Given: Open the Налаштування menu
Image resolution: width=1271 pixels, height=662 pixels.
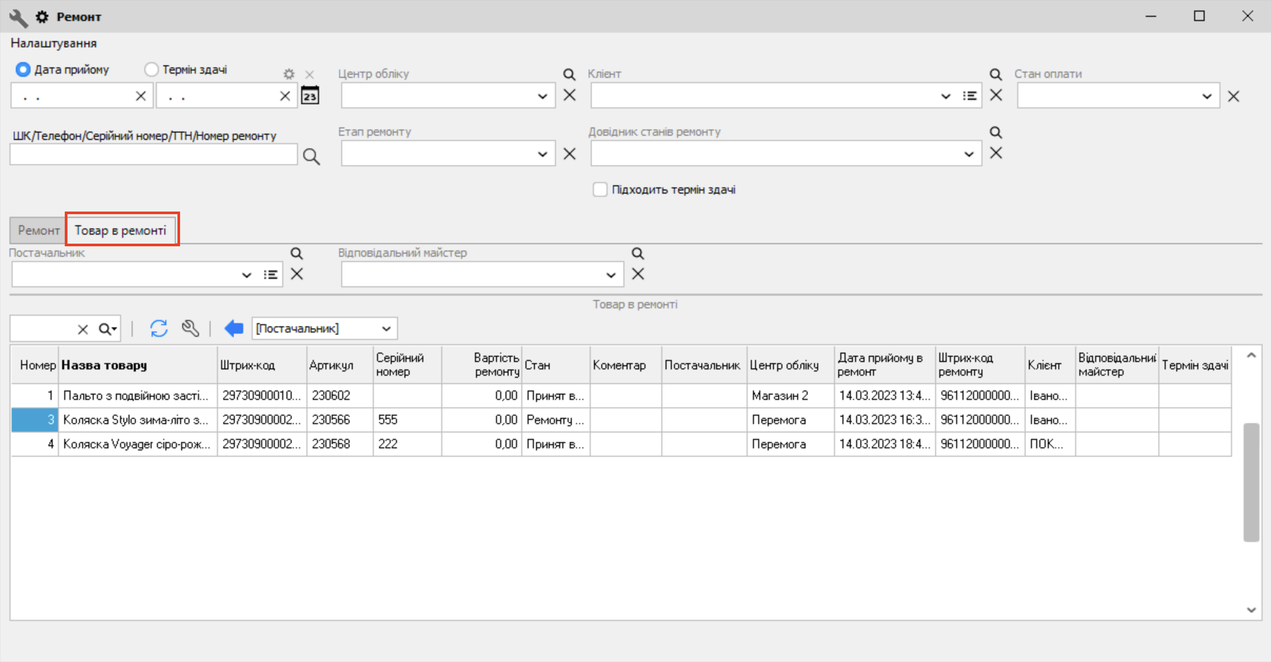Looking at the screenshot, I should (54, 43).
